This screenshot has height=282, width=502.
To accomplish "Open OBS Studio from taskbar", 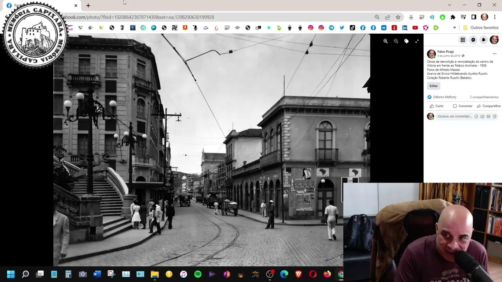I will (x=269, y=274).
